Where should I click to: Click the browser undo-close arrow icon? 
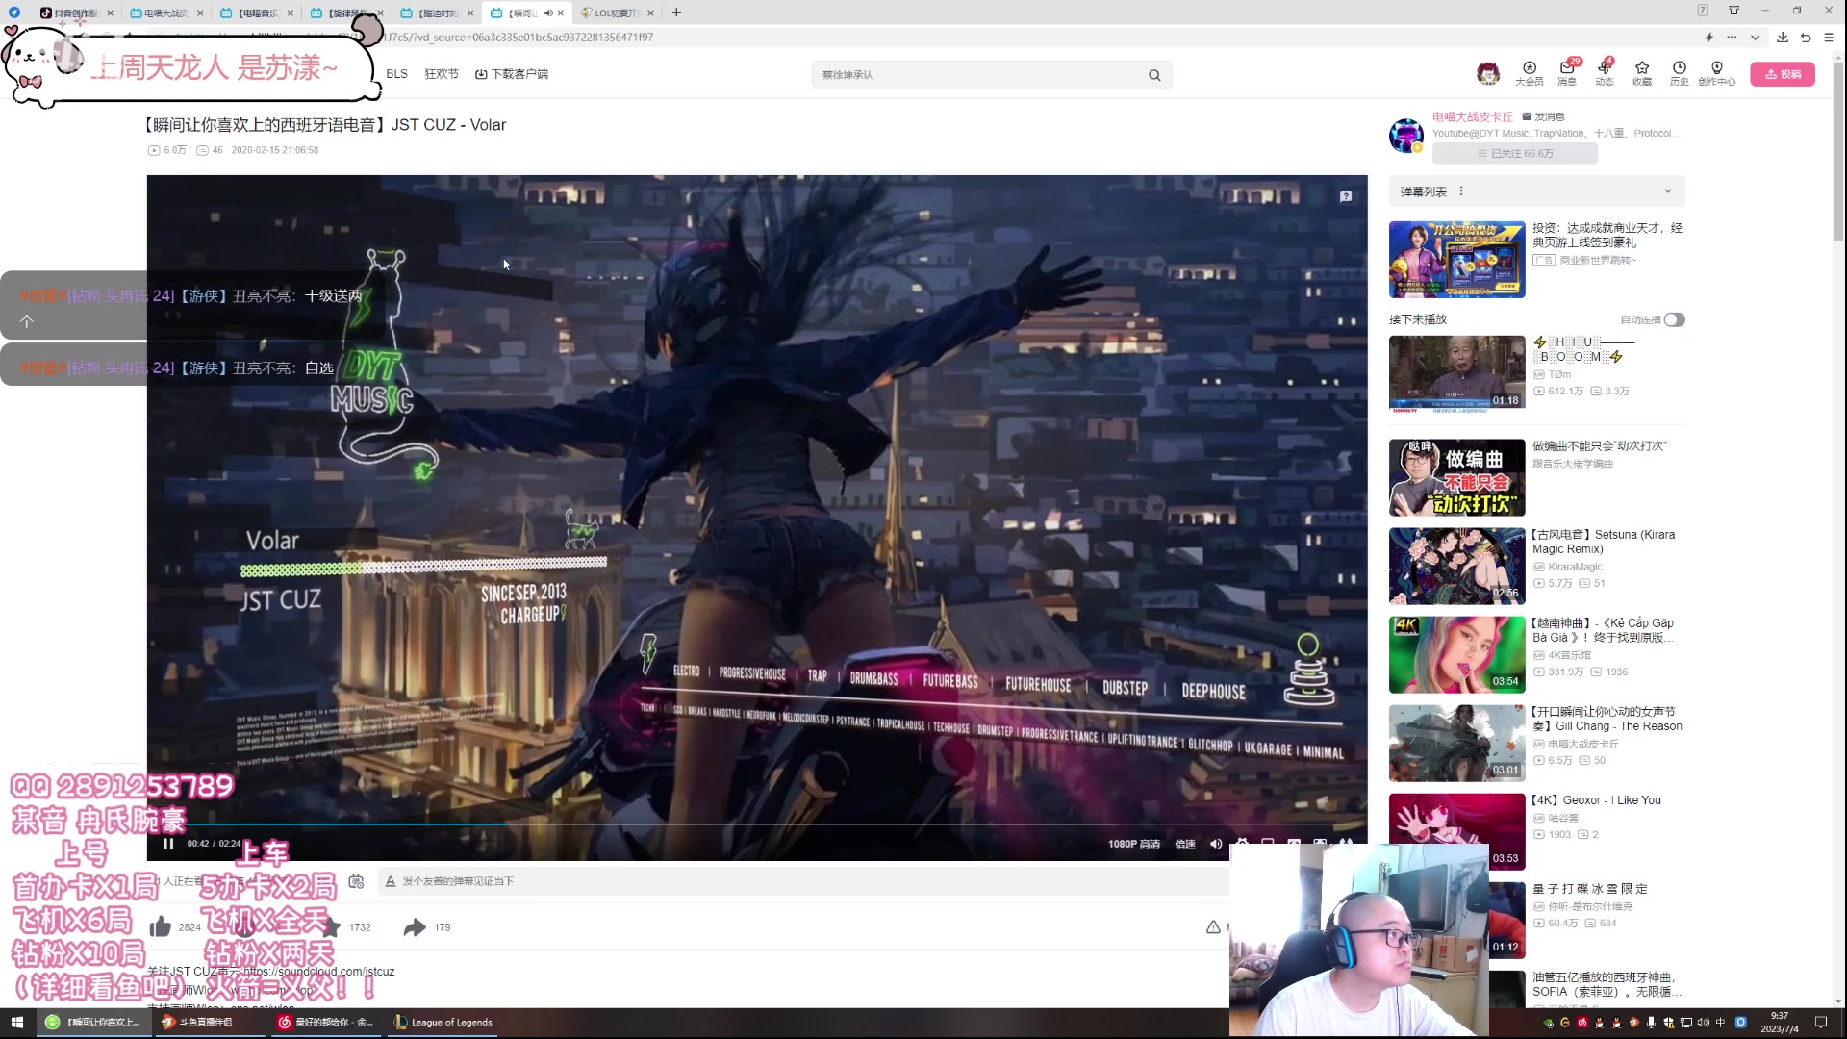pyautogui.click(x=1806, y=38)
